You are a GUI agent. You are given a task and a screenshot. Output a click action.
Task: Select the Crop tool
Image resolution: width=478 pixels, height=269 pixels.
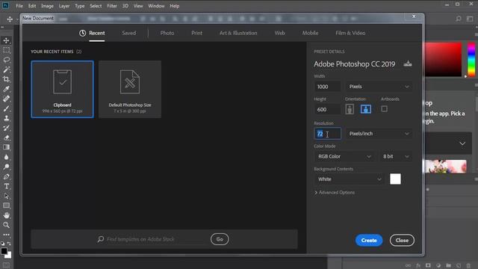pyautogui.click(x=6, y=79)
